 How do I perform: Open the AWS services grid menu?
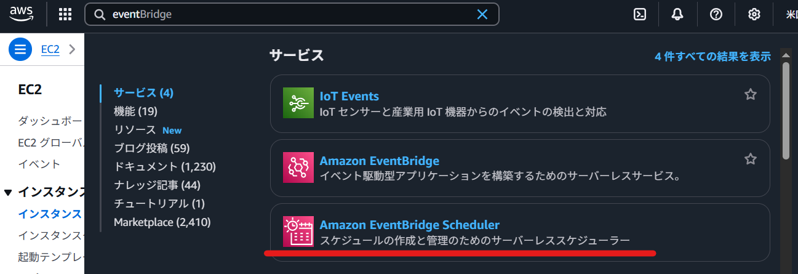click(65, 15)
